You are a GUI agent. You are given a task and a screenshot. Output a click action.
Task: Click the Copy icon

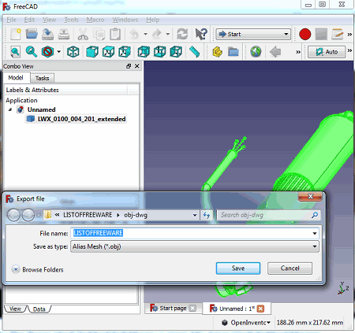point(99,35)
